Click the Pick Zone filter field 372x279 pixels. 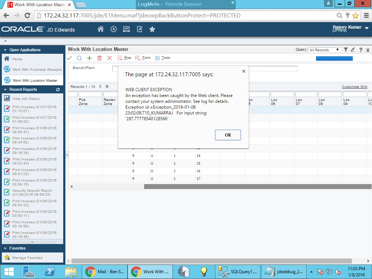pos(90,94)
